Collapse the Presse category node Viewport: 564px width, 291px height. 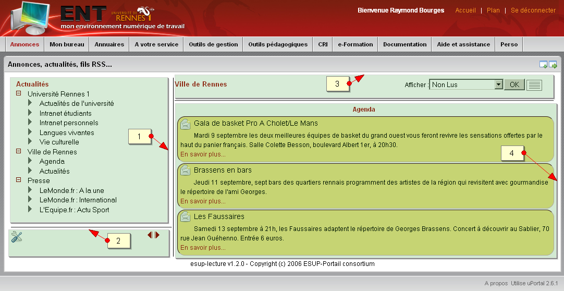(x=19, y=180)
